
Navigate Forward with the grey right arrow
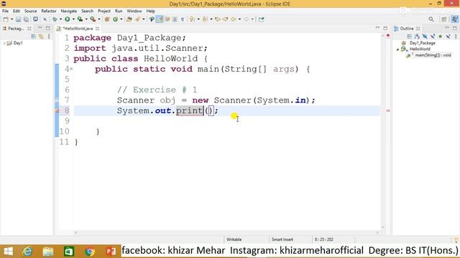click(x=246, y=19)
